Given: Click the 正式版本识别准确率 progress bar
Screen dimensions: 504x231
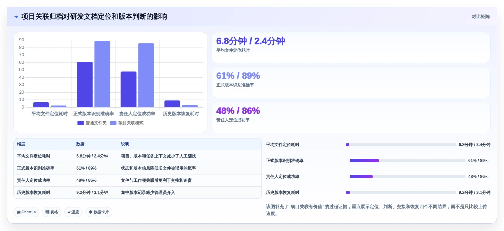Looking at the screenshot, I should click(x=407, y=161).
